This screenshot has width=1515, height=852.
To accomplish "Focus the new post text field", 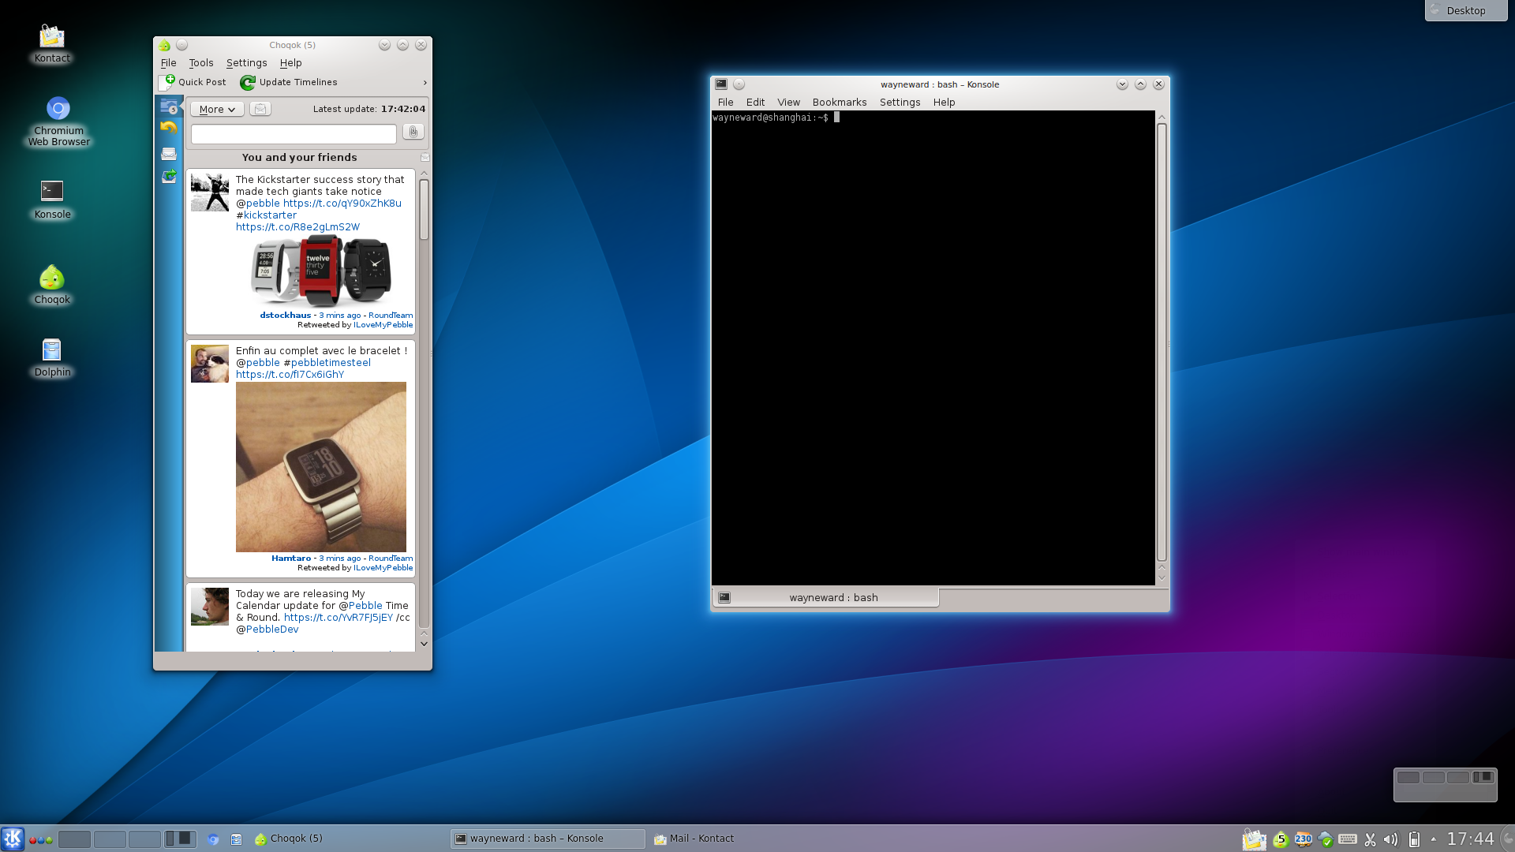I will pos(294,134).
